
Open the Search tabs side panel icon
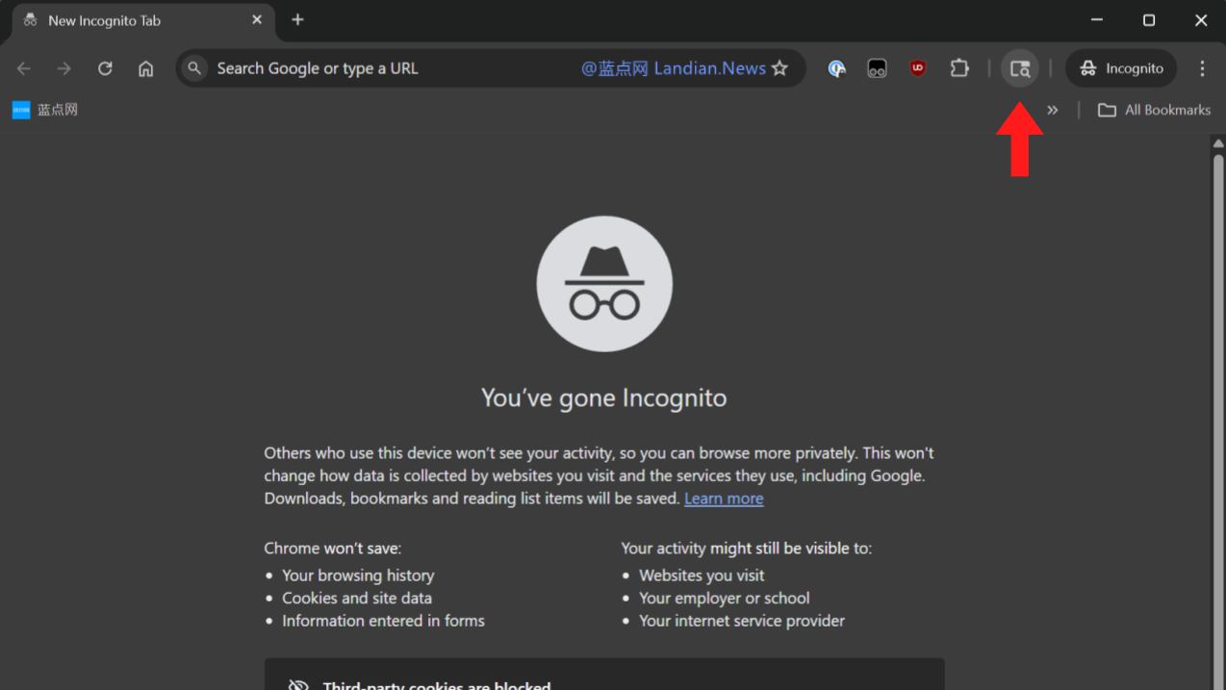1020,68
